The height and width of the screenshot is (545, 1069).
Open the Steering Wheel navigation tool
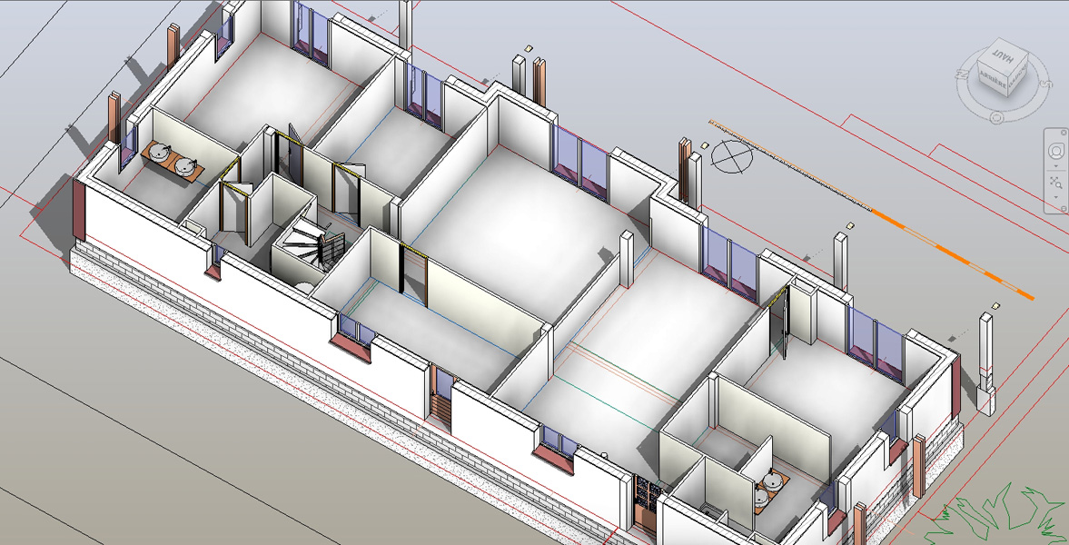(x=1055, y=150)
